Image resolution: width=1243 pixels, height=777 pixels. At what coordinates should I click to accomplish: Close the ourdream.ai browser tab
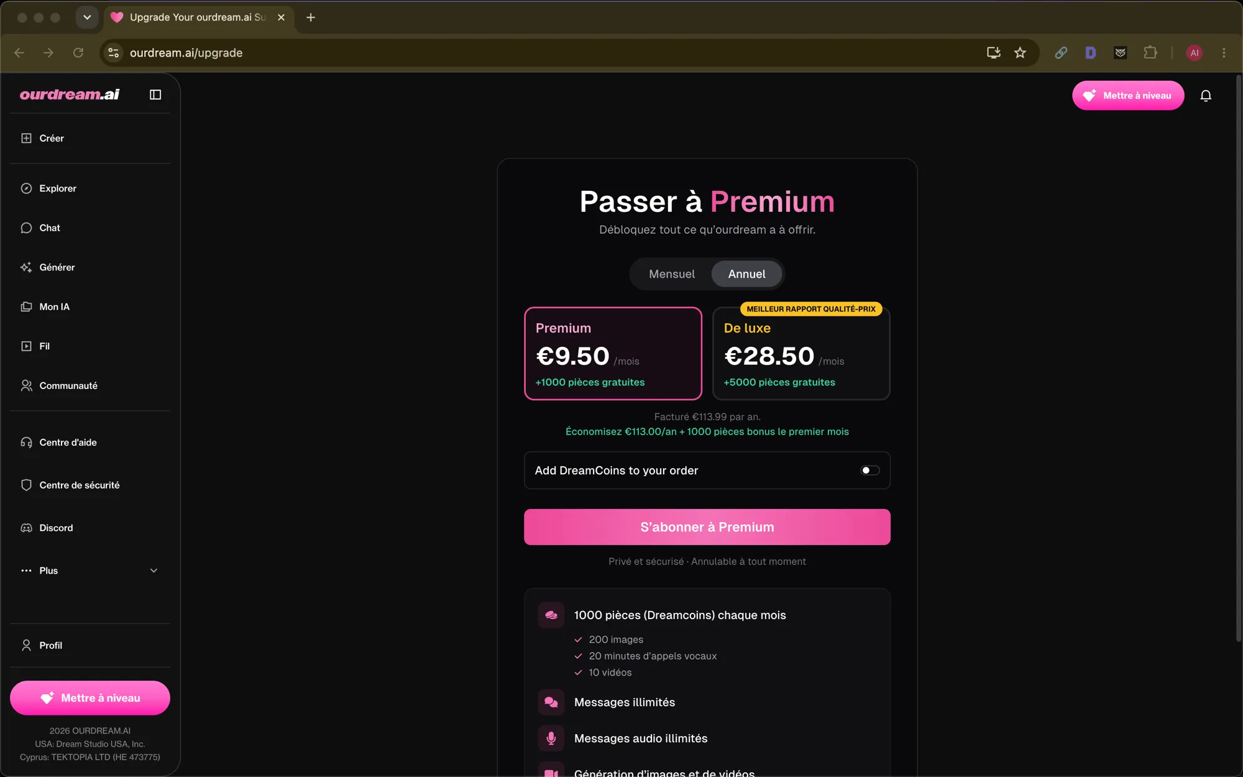[x=281, y=17]
